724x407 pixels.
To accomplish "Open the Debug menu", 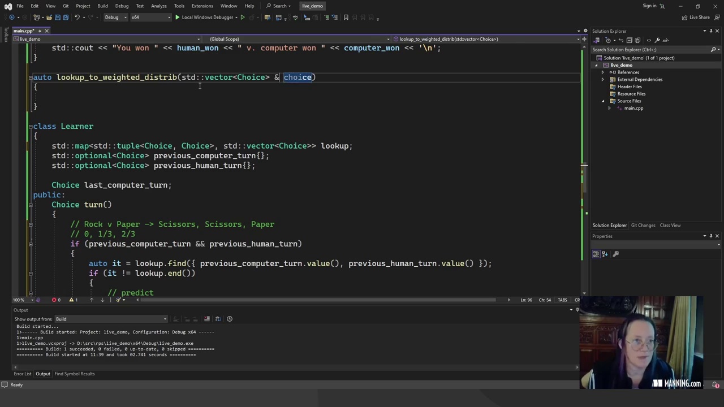I will pyautogui.click(x=122, y=6).
